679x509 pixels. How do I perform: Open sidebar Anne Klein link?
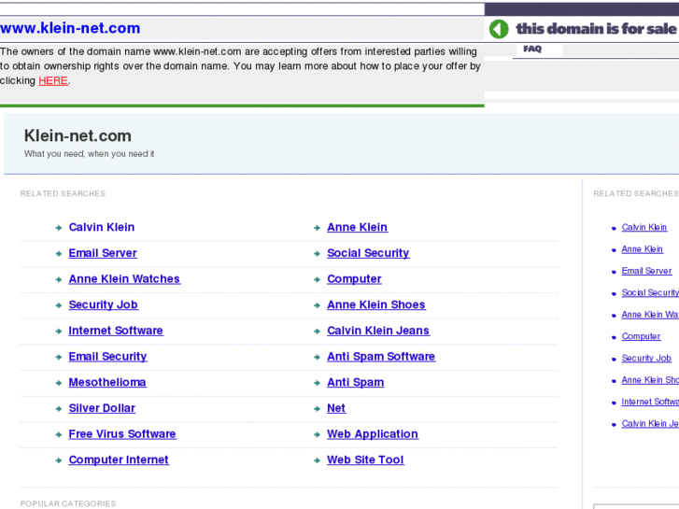click(x=643, y=249)
